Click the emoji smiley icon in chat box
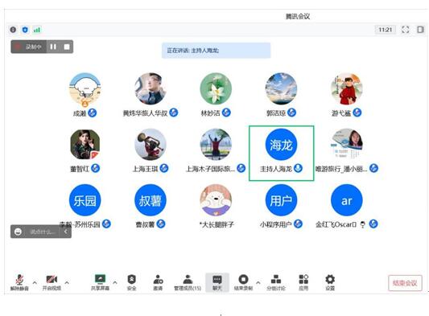 coord(18,232)
